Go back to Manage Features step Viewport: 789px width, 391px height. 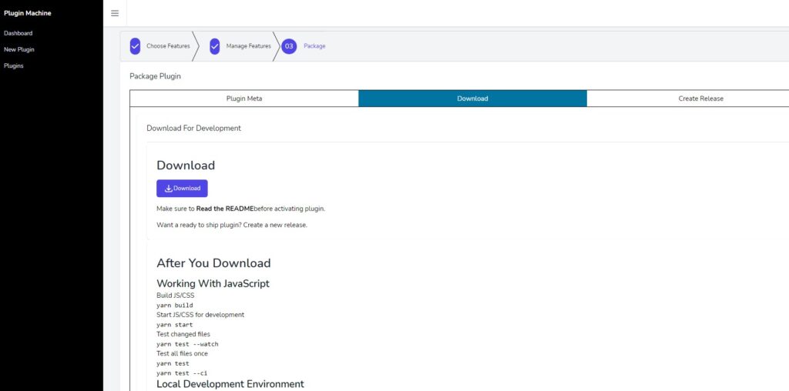(x=249, y=46)
